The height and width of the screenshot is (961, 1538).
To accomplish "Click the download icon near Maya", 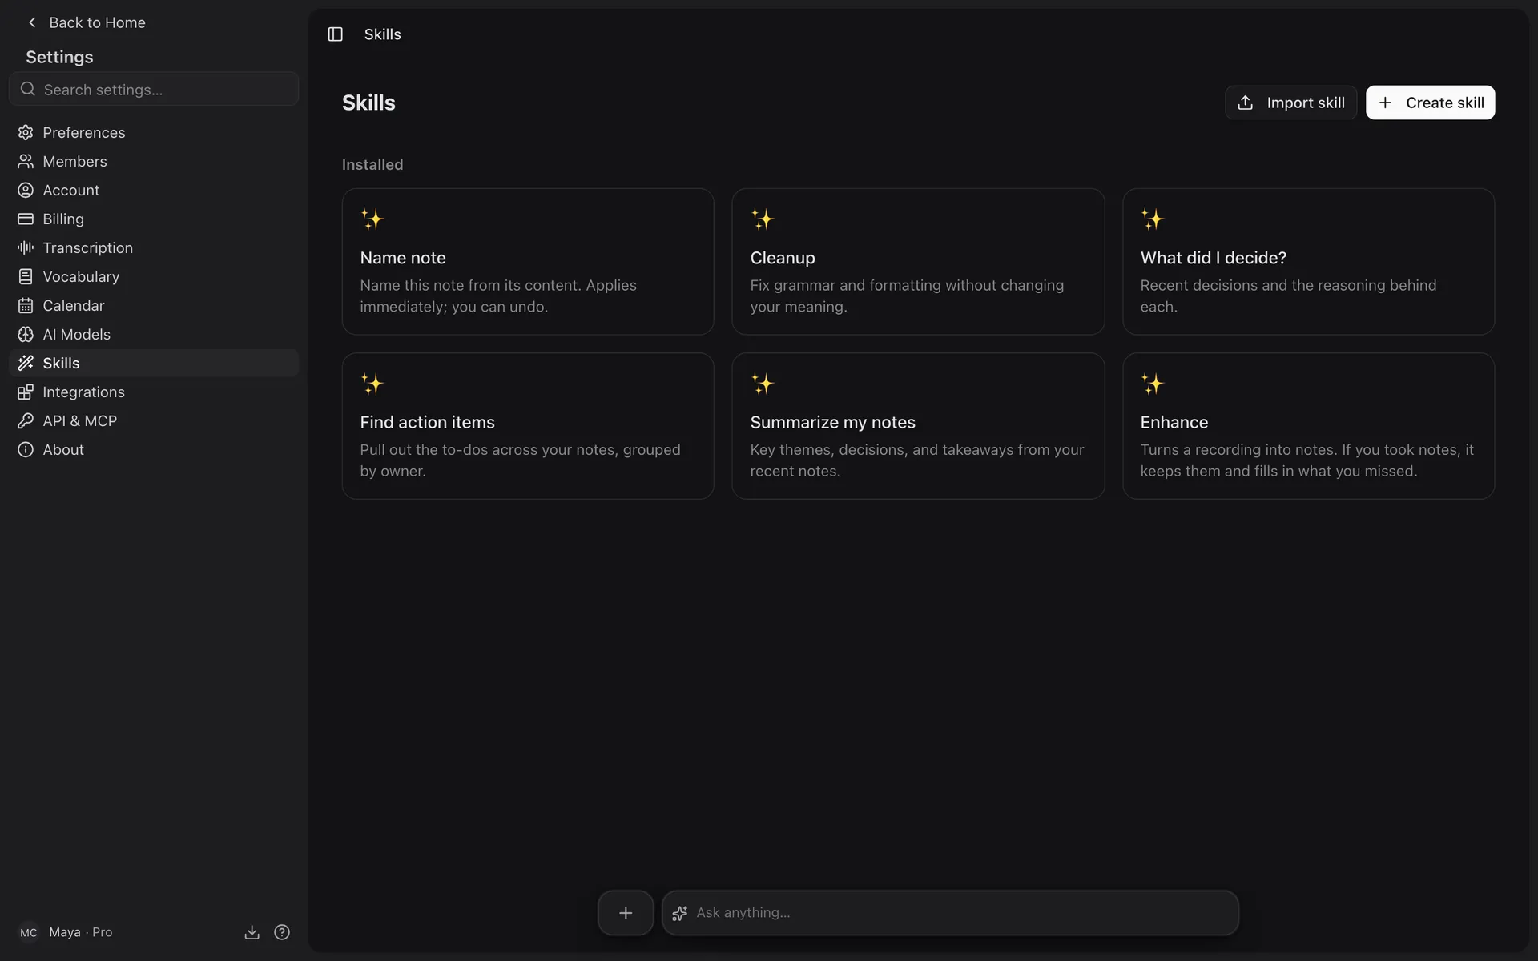I will (x=252, y=932).
